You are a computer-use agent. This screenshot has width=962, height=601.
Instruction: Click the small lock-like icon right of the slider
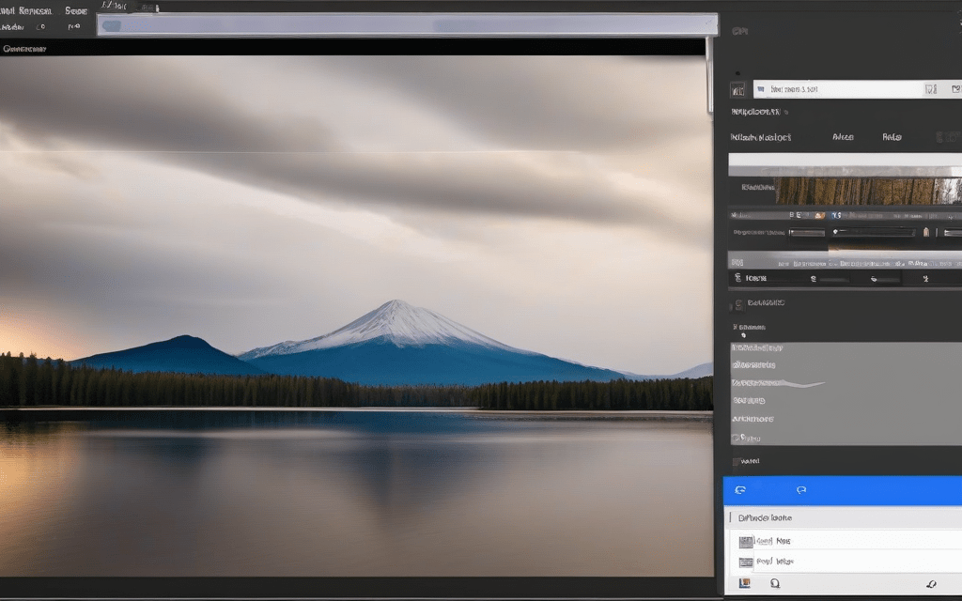[926, 232]
